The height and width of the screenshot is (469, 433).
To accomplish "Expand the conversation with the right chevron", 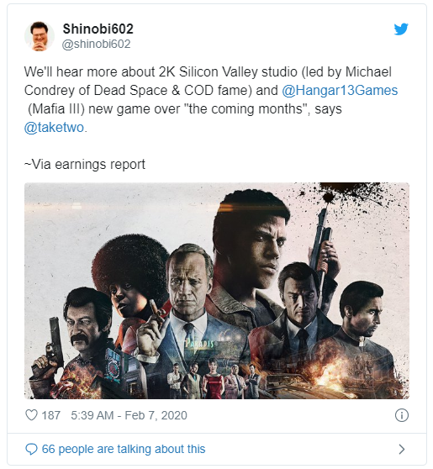I will coord(402,449).
